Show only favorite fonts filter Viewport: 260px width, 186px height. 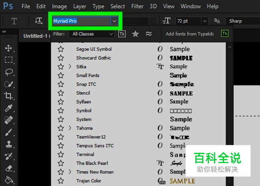click(135, 34)
